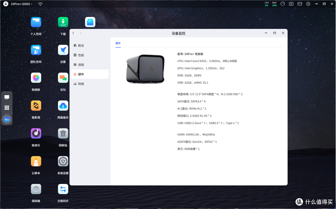This screenshot has width=336, height=209.
Task: Click the CPU 1% usage indicator
Action: click(x=267, y=4)
